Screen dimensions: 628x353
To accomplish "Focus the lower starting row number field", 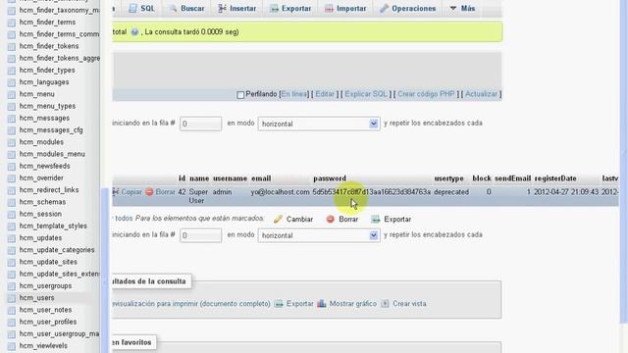I will click(200, 235).
